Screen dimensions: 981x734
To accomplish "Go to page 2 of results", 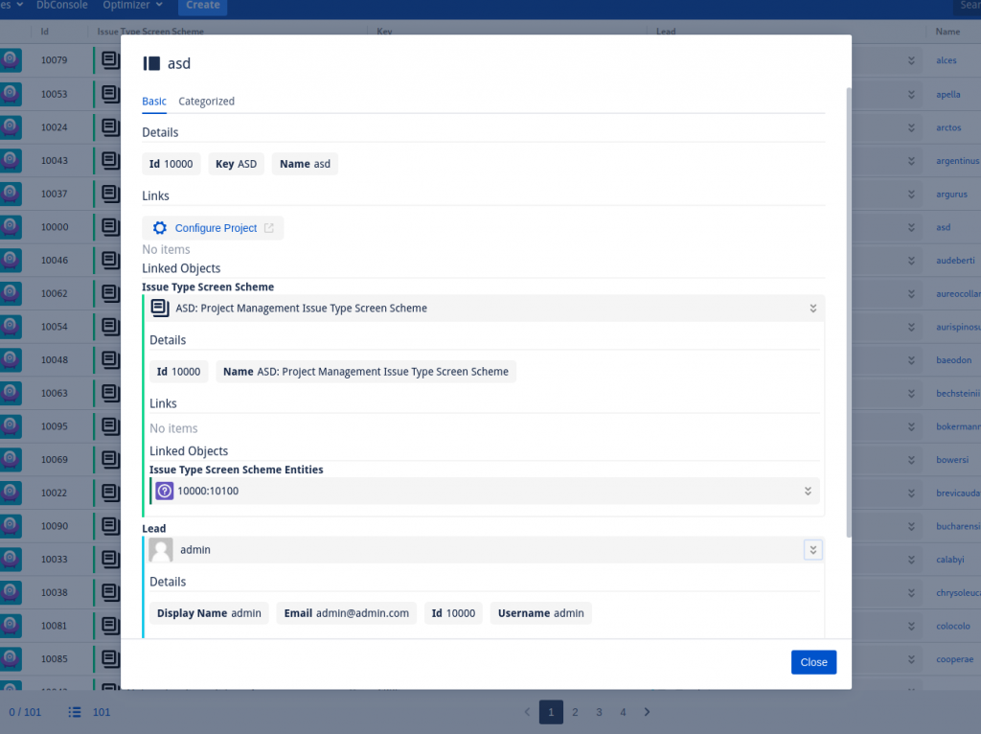I will point(575,712).
